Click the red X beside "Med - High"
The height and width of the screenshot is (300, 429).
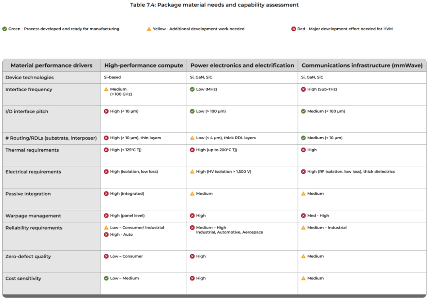[x=303, y=215]
